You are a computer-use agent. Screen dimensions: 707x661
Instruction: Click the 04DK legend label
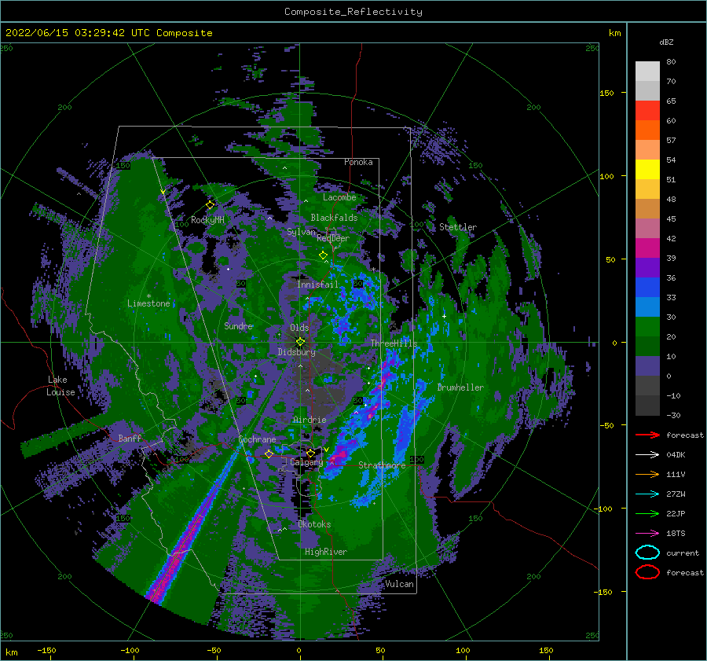(676, 455)
